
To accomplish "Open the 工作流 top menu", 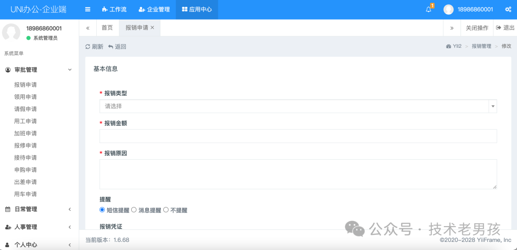I will click(114, 10).
